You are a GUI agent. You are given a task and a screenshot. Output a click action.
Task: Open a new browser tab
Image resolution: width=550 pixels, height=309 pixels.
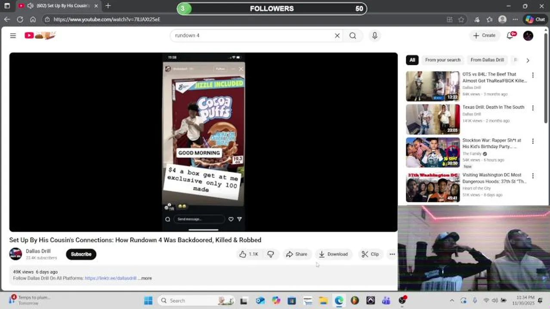[108, 6]
